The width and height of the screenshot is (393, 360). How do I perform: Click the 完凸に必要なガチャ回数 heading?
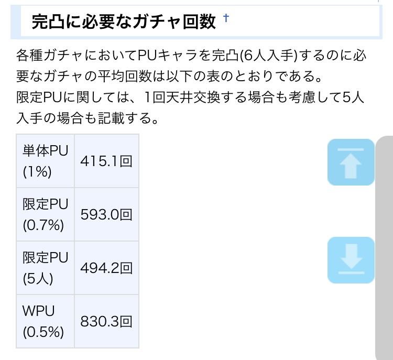point(124,21)
